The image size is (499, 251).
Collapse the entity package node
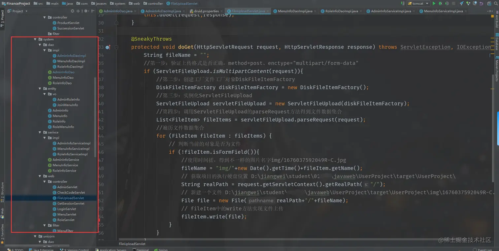click(x=40, y=88)
